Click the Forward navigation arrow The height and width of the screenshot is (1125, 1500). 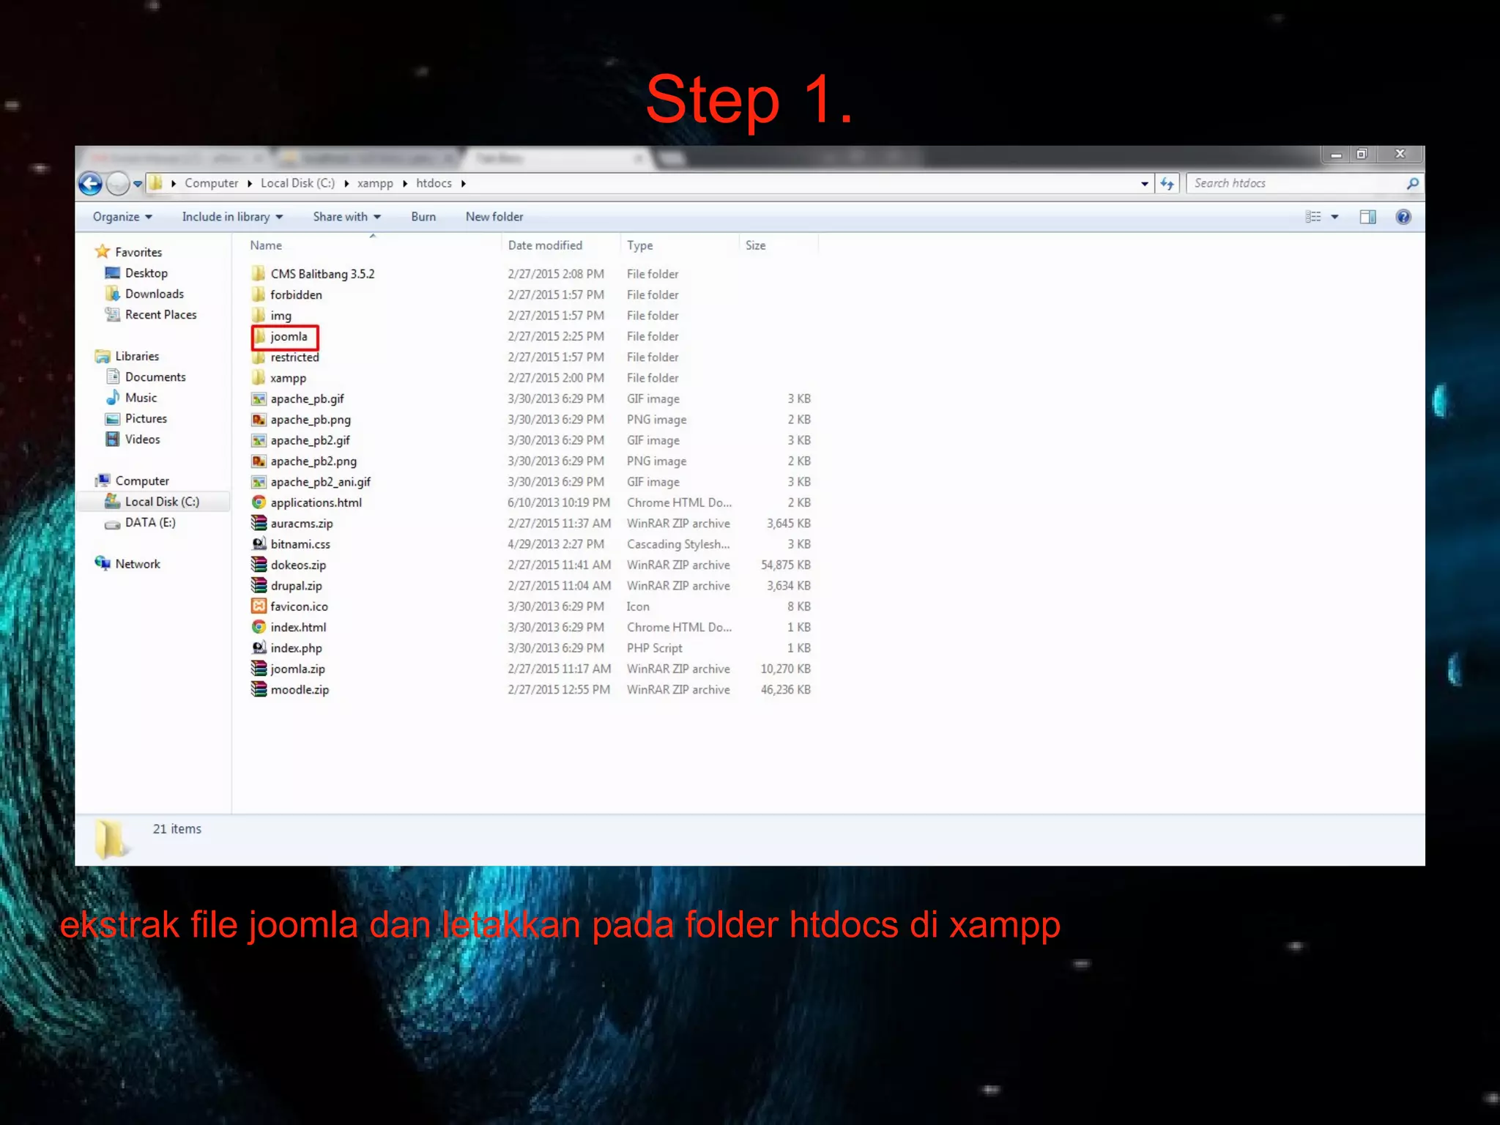(x=117, y=183)
